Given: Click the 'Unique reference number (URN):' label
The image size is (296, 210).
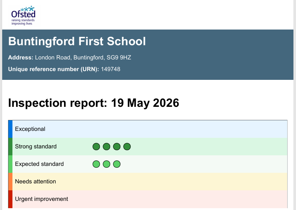Looking at the screenshot, I should click(53, 69).
